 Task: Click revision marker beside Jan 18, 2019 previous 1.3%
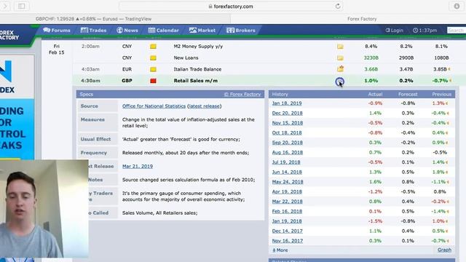click(x=447, y=103)
